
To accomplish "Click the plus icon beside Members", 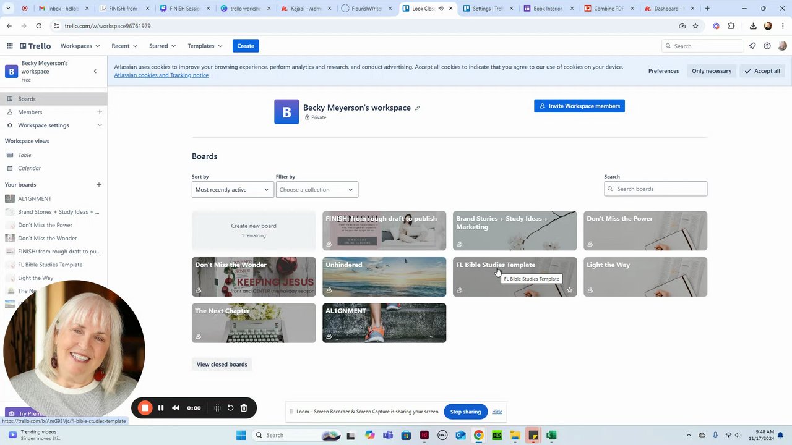I will [99, 112].
